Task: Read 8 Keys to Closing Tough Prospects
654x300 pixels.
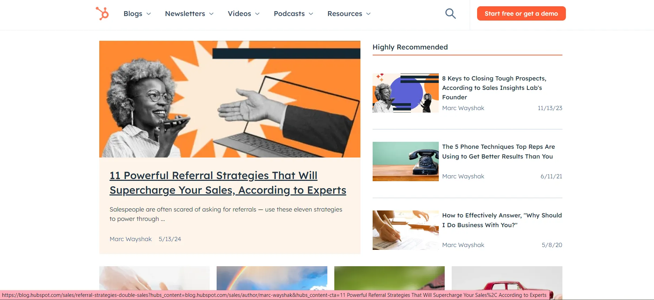Action: click(494, 88)
